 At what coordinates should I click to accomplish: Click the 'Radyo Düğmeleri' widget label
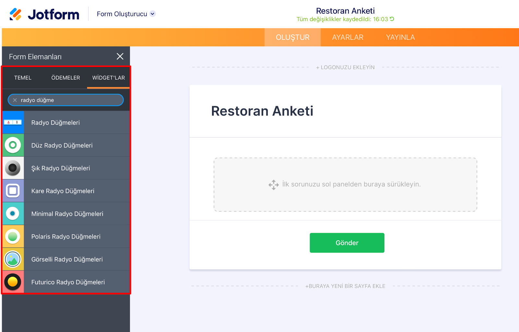(x=55, y=123)
